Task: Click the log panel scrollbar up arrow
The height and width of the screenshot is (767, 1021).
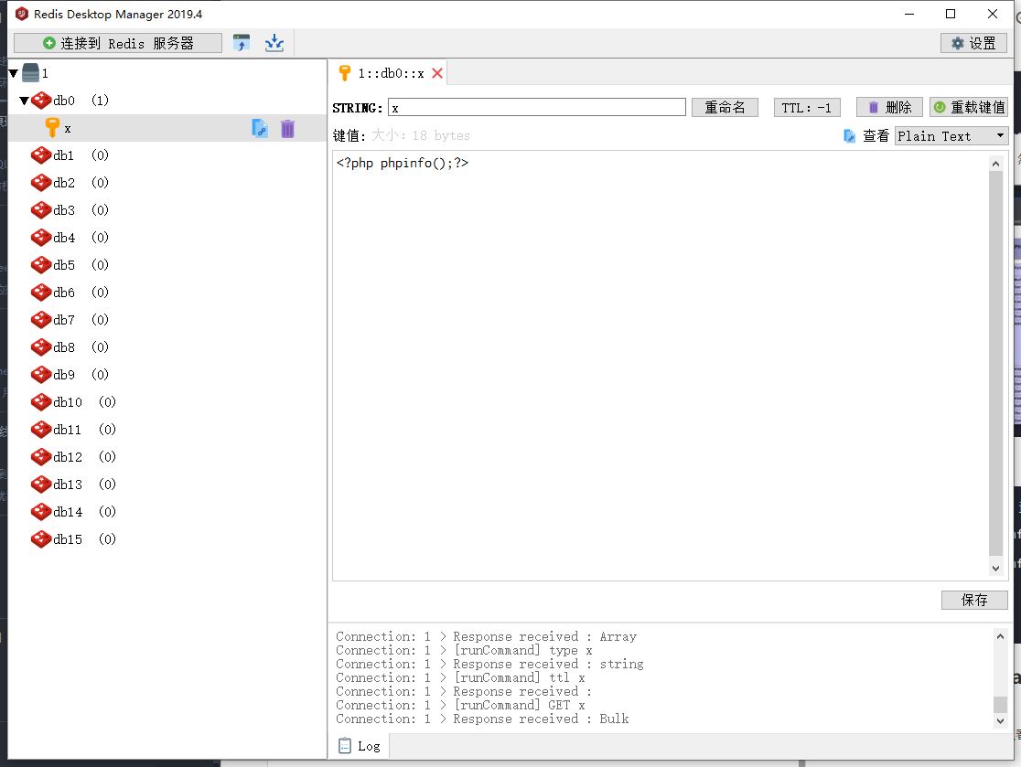Action: [1000, 636]
